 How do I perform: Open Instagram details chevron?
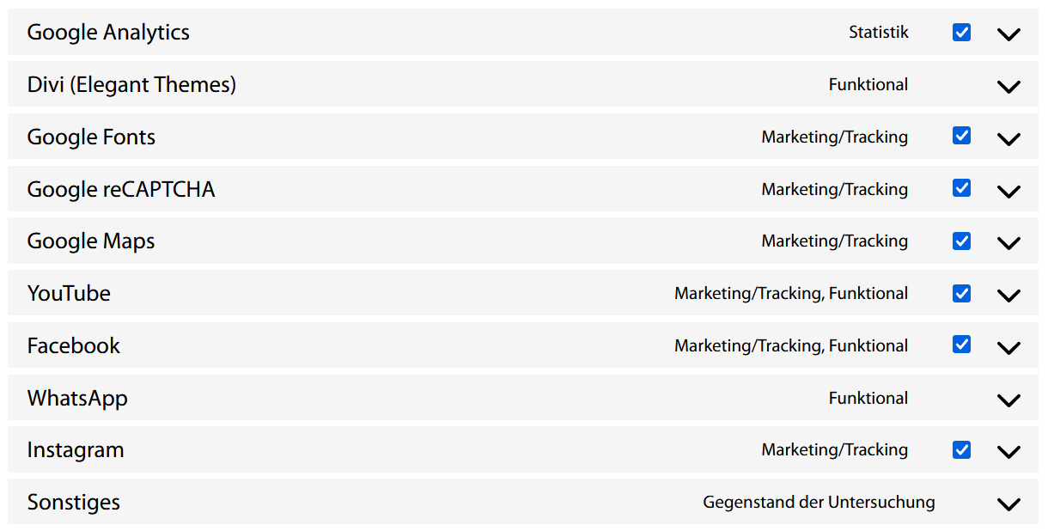point(1008,452)
